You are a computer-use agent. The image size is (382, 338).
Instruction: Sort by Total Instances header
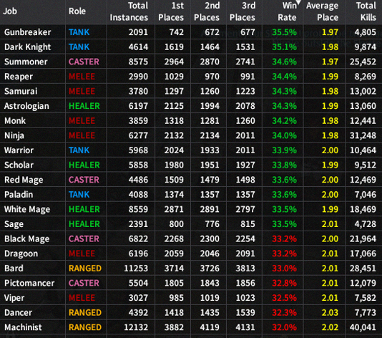click(x=129, y=11)
